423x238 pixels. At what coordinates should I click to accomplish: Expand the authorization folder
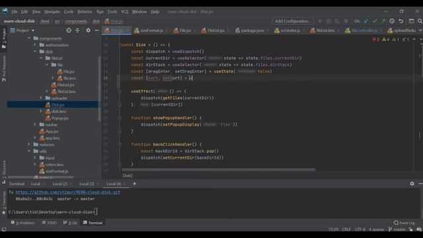(x=35, y=45)
